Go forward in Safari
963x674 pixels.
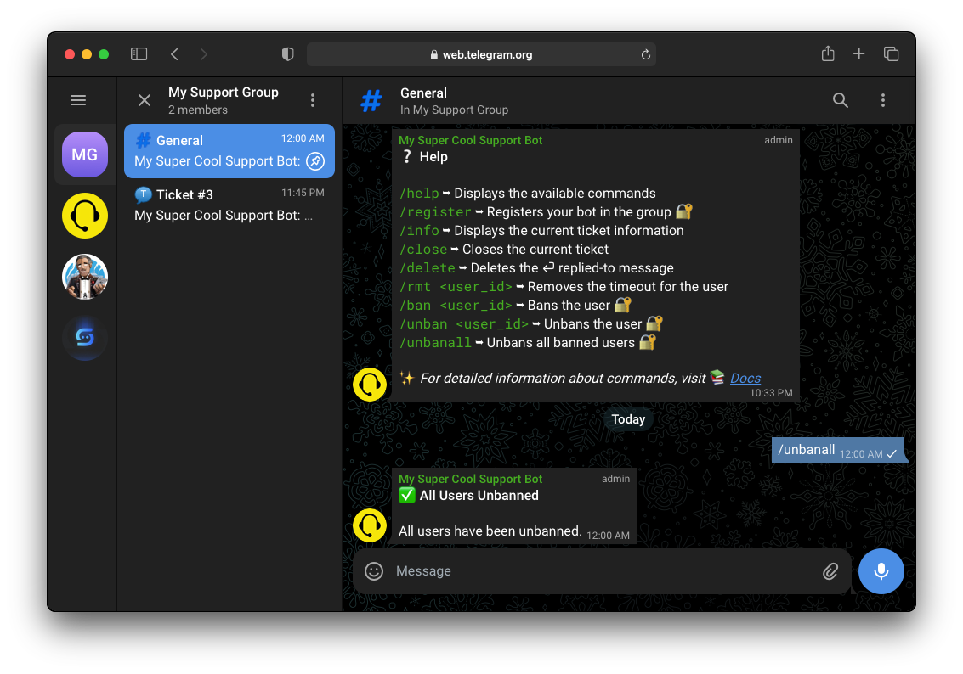click(x=204, y=54)
